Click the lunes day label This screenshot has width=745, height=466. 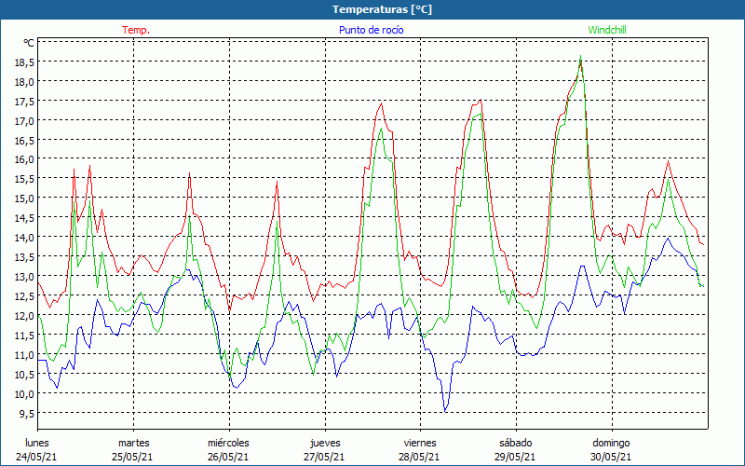point(37,443)
